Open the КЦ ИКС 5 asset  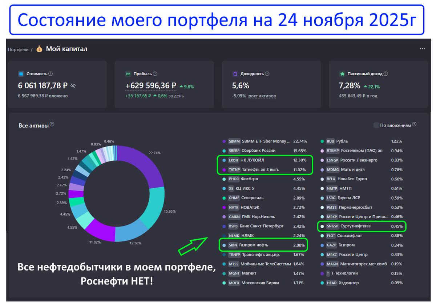[264, 188]
